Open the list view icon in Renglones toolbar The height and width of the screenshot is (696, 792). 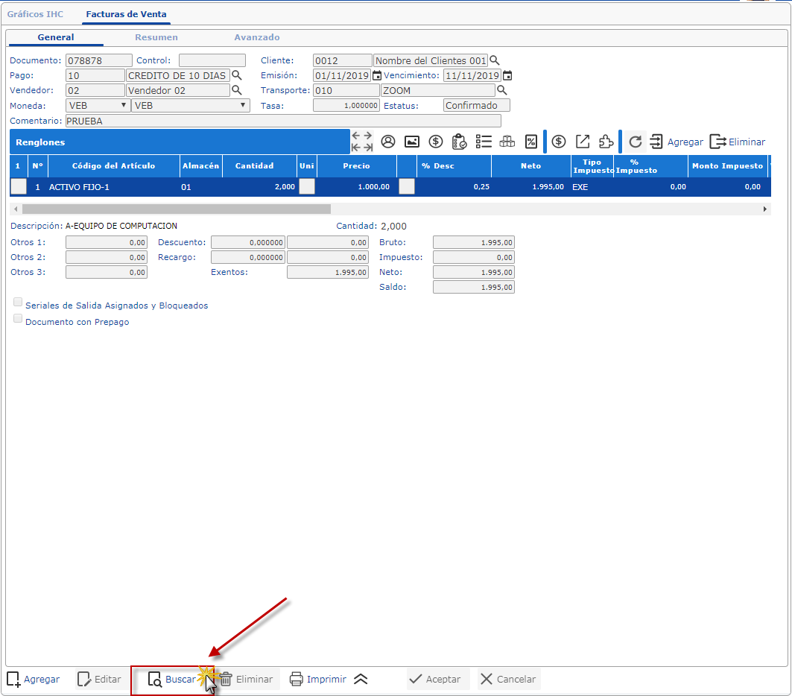(x=483, y=142)
